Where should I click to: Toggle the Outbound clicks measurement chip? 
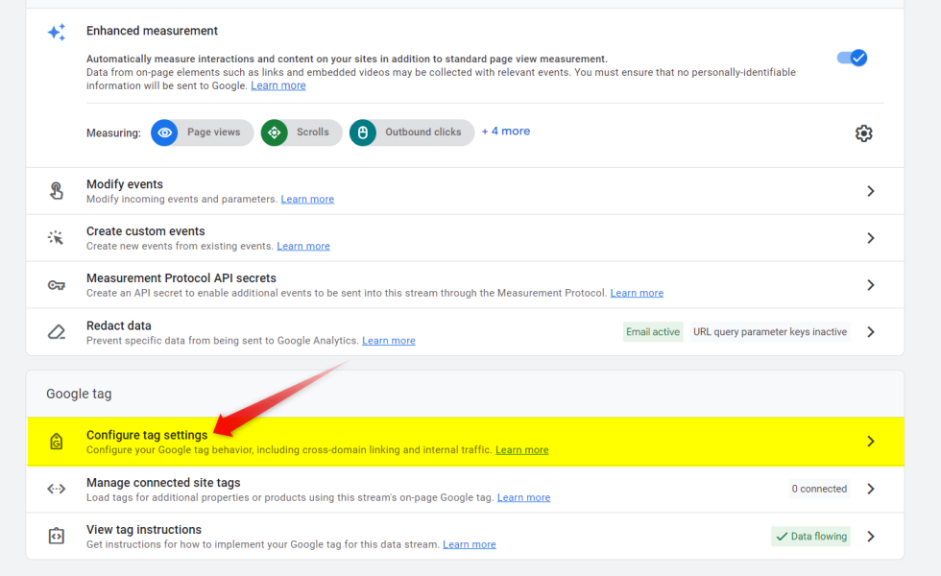411,132
